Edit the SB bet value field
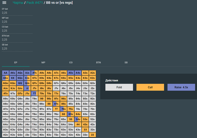The image size is (197, 138). coord(17,49)
